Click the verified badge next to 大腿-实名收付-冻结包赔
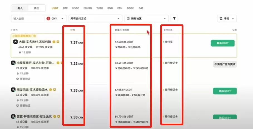Viewport: 253px width, 129px height. (x=54, y=42)
